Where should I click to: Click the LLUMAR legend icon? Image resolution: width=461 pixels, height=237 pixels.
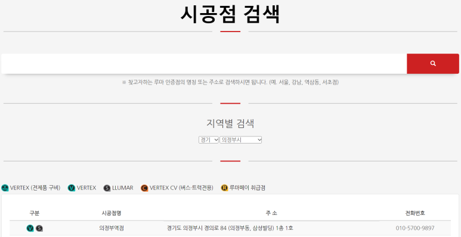coord(107,188)
